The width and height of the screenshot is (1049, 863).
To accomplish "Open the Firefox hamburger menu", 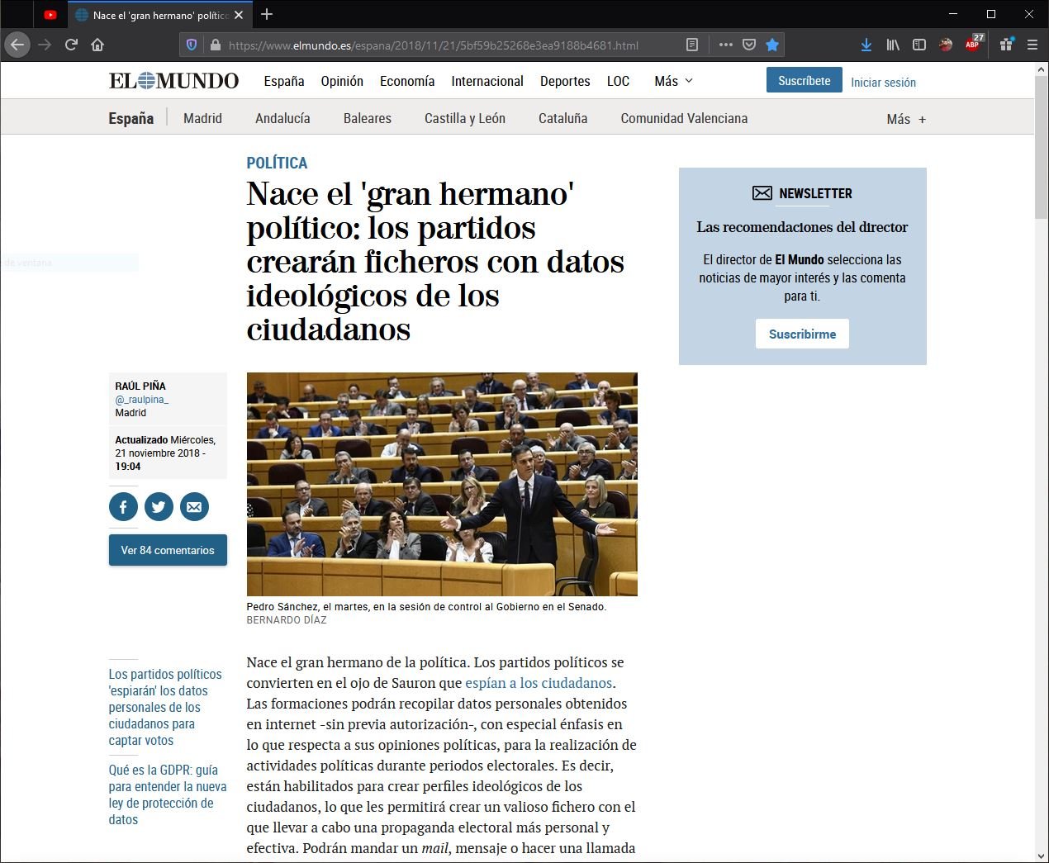I will point(1032,45).
